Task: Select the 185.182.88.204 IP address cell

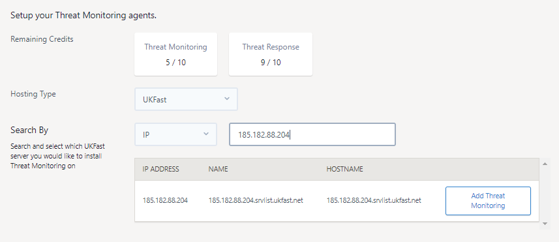Action: [x=165, y=201]
